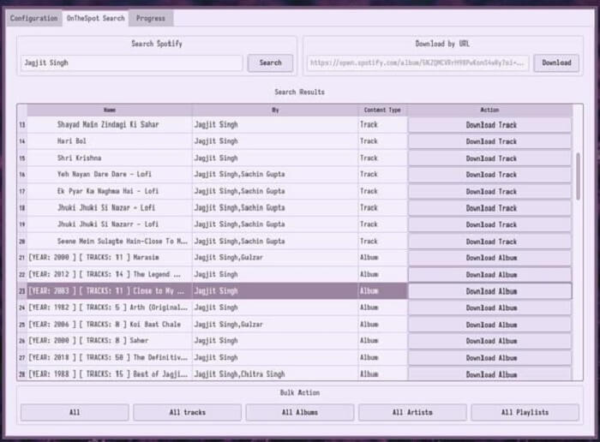Download the Koi Baat Chale album
This screenshot has width=600, height=442.
(x=490, y=325)
